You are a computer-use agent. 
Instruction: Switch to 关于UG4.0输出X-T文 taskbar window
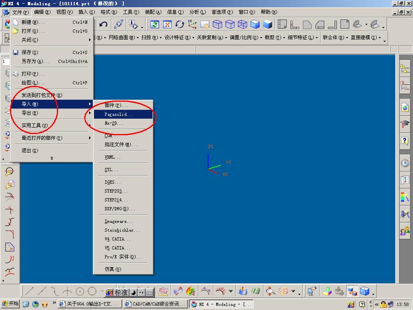tap(90, 304)
